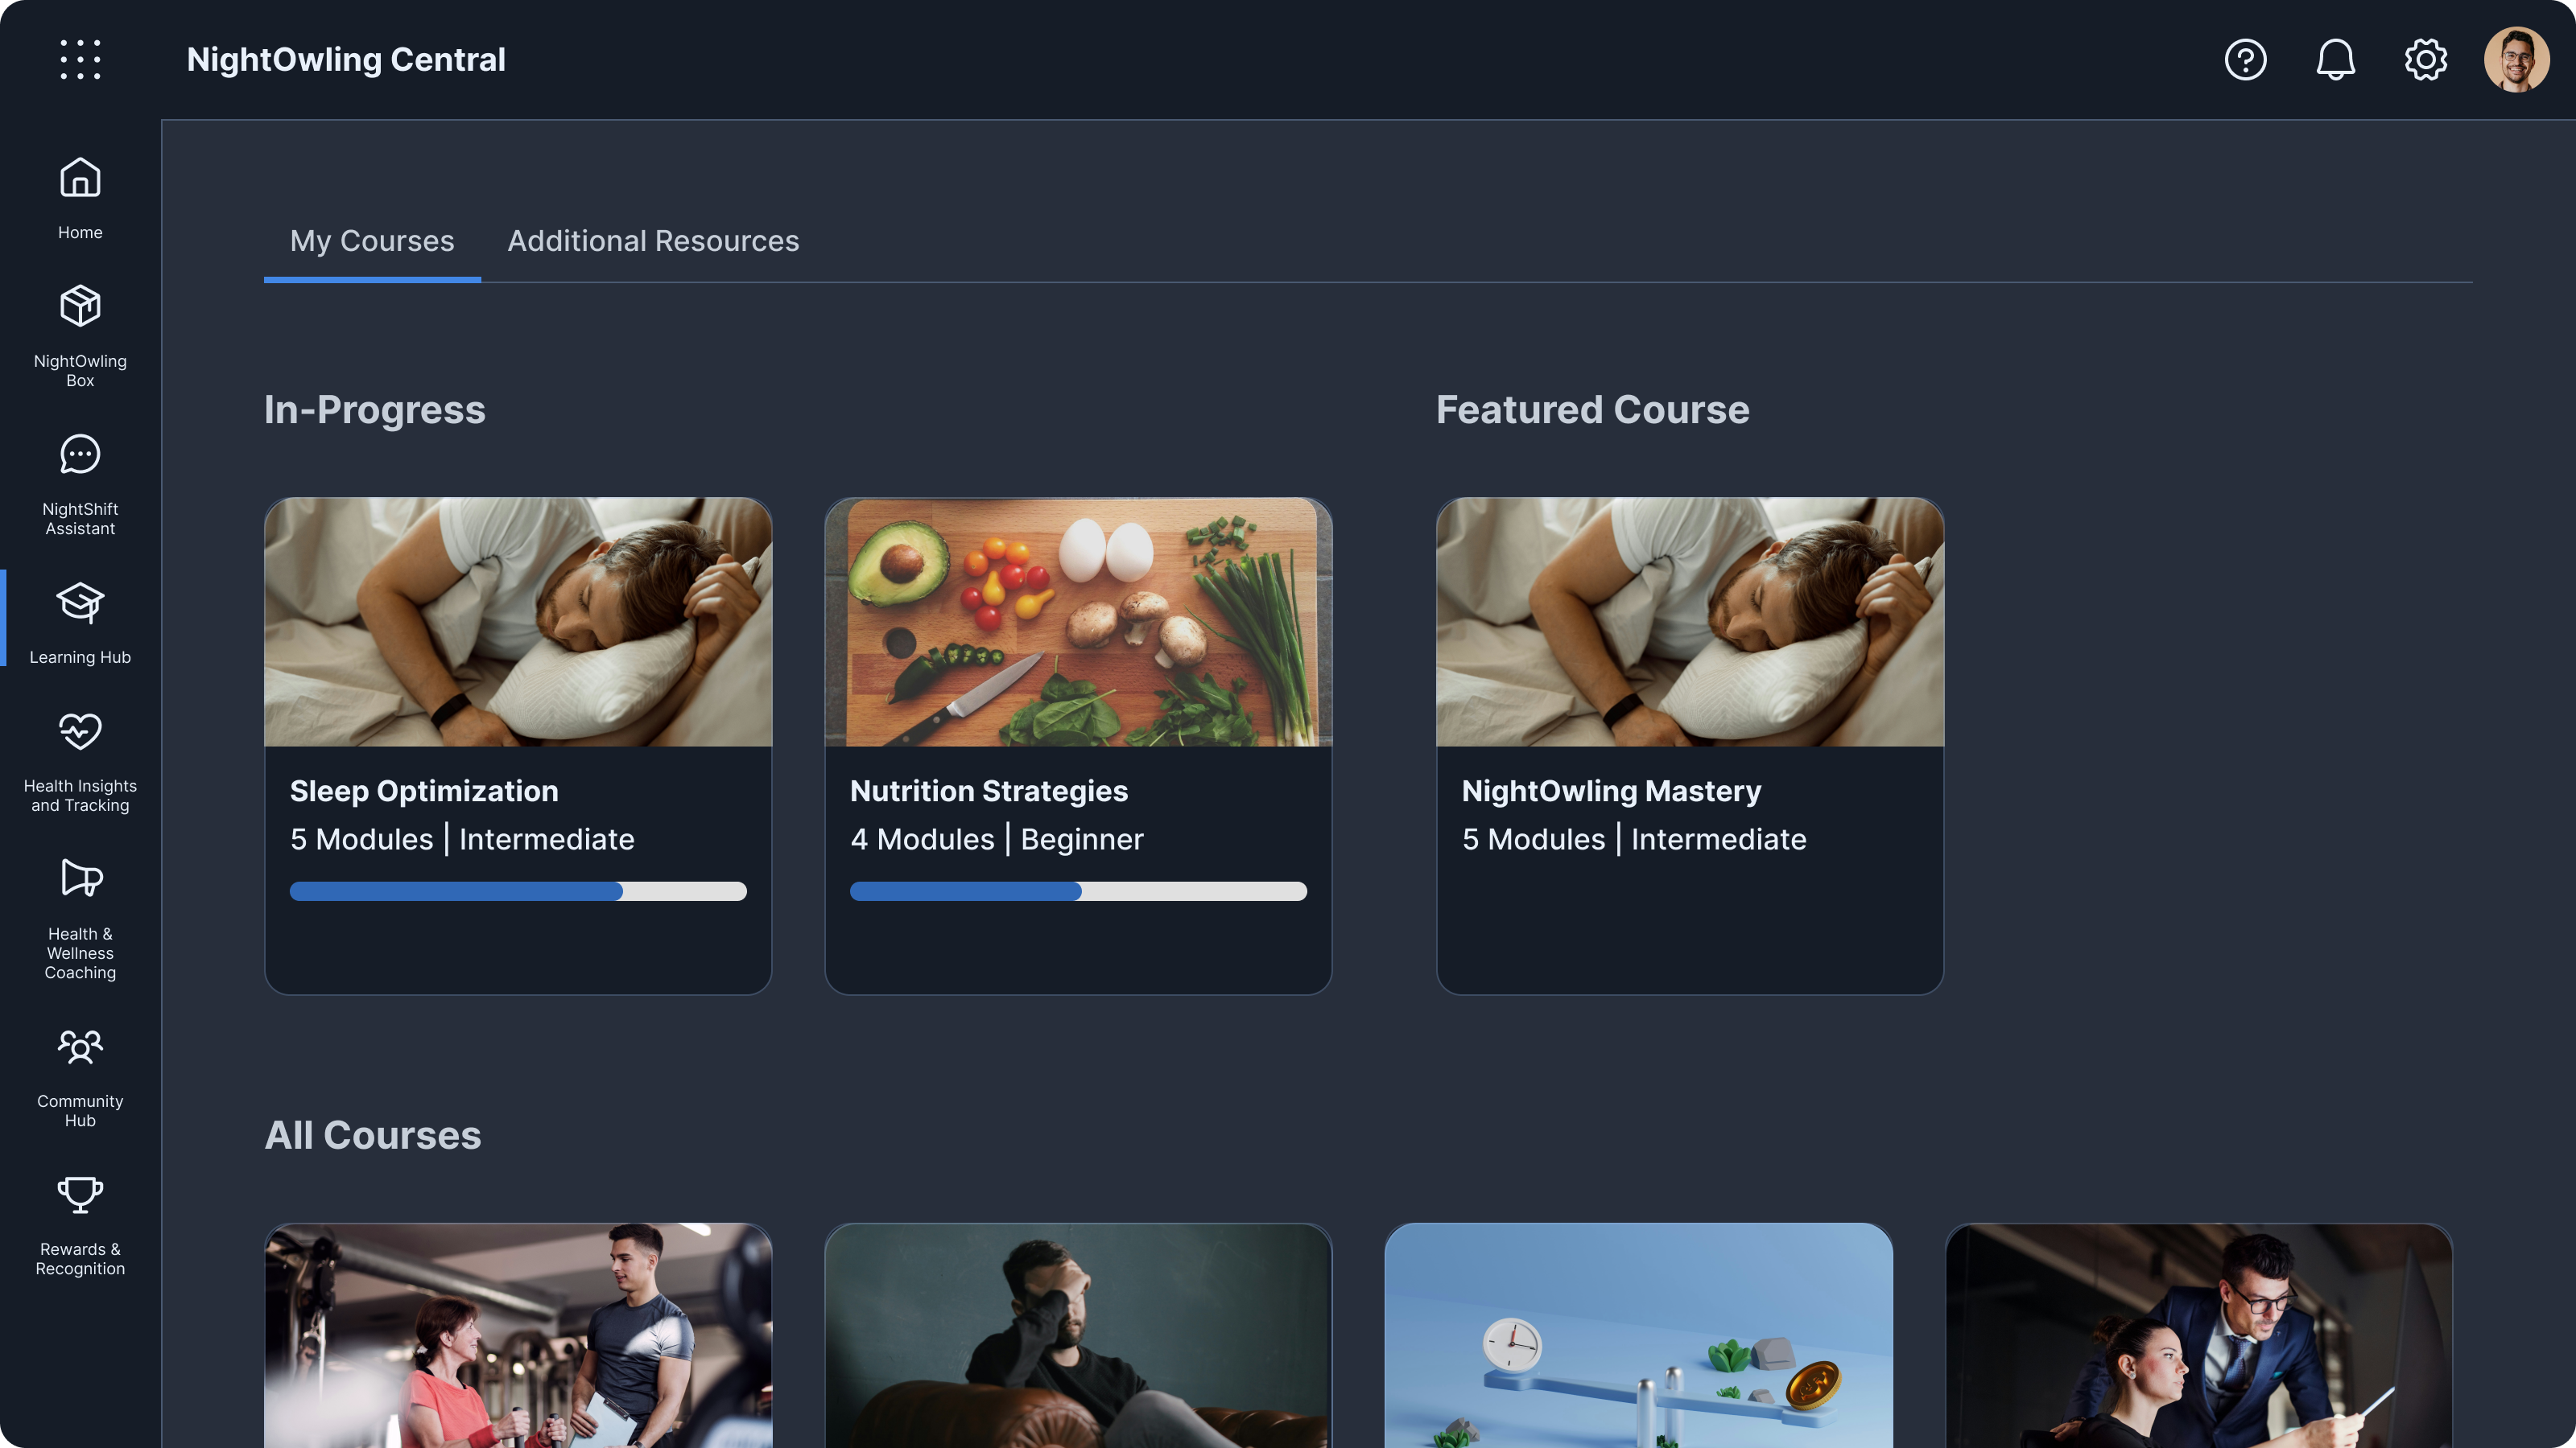Open NightShift Assistant chat icon

80,455
